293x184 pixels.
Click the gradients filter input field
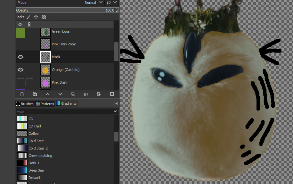pos(65,111)
